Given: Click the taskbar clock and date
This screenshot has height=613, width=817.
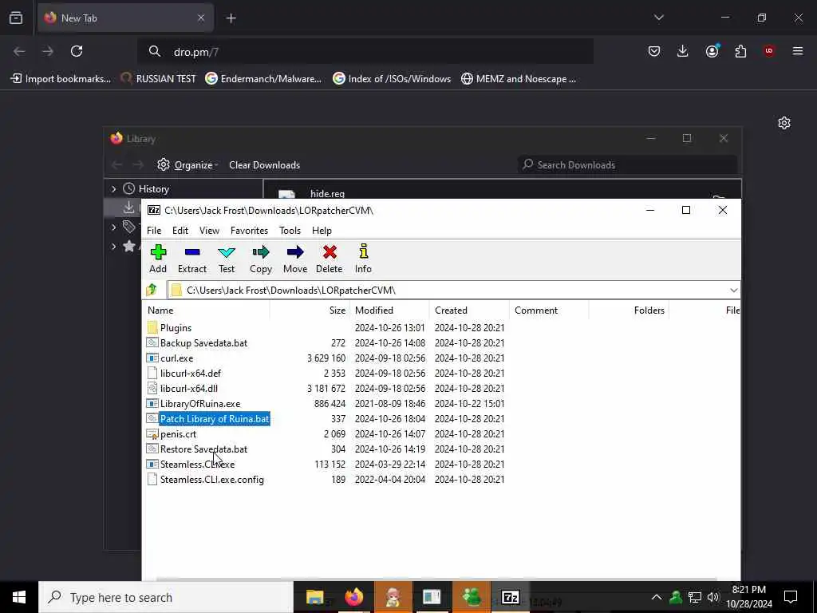Looking at the screenshot, I should [x=748, y=597].
